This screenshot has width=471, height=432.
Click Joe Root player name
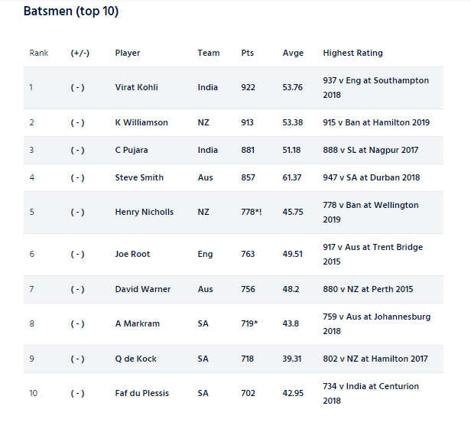pos(132,254)
